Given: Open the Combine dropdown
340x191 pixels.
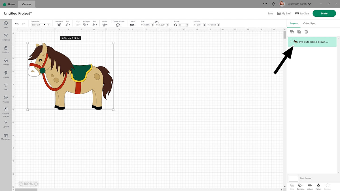Looking at the screenshot, I should click(301, 186).
